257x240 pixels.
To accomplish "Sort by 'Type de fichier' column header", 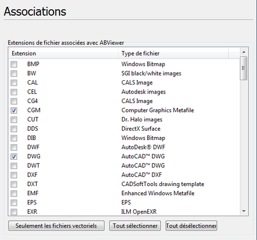I will click(x=173, y=53).
